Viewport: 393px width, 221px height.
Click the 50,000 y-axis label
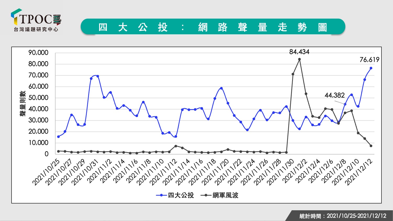[x=39, y=98]
